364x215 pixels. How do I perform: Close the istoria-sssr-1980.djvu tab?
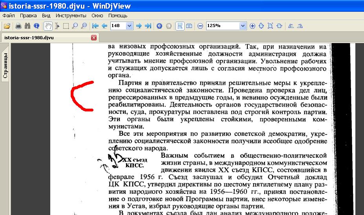[x=93, y=38]
